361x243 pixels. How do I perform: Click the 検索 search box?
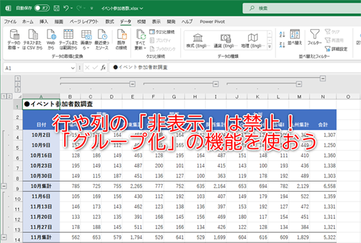click(x=302, y=8)
